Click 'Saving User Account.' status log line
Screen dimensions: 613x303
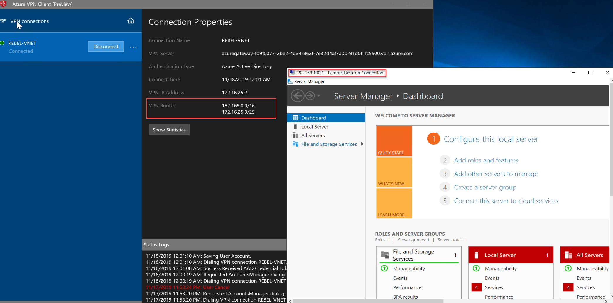click(x=198, y=256)
